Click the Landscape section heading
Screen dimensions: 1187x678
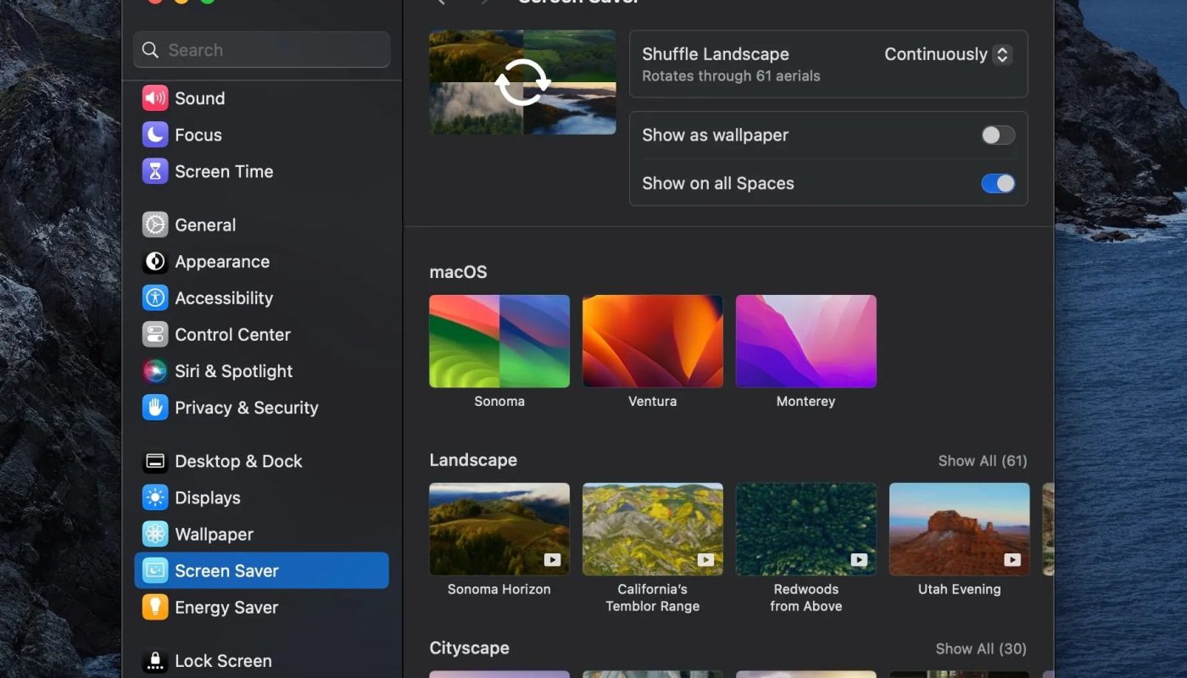coord(473,460)
